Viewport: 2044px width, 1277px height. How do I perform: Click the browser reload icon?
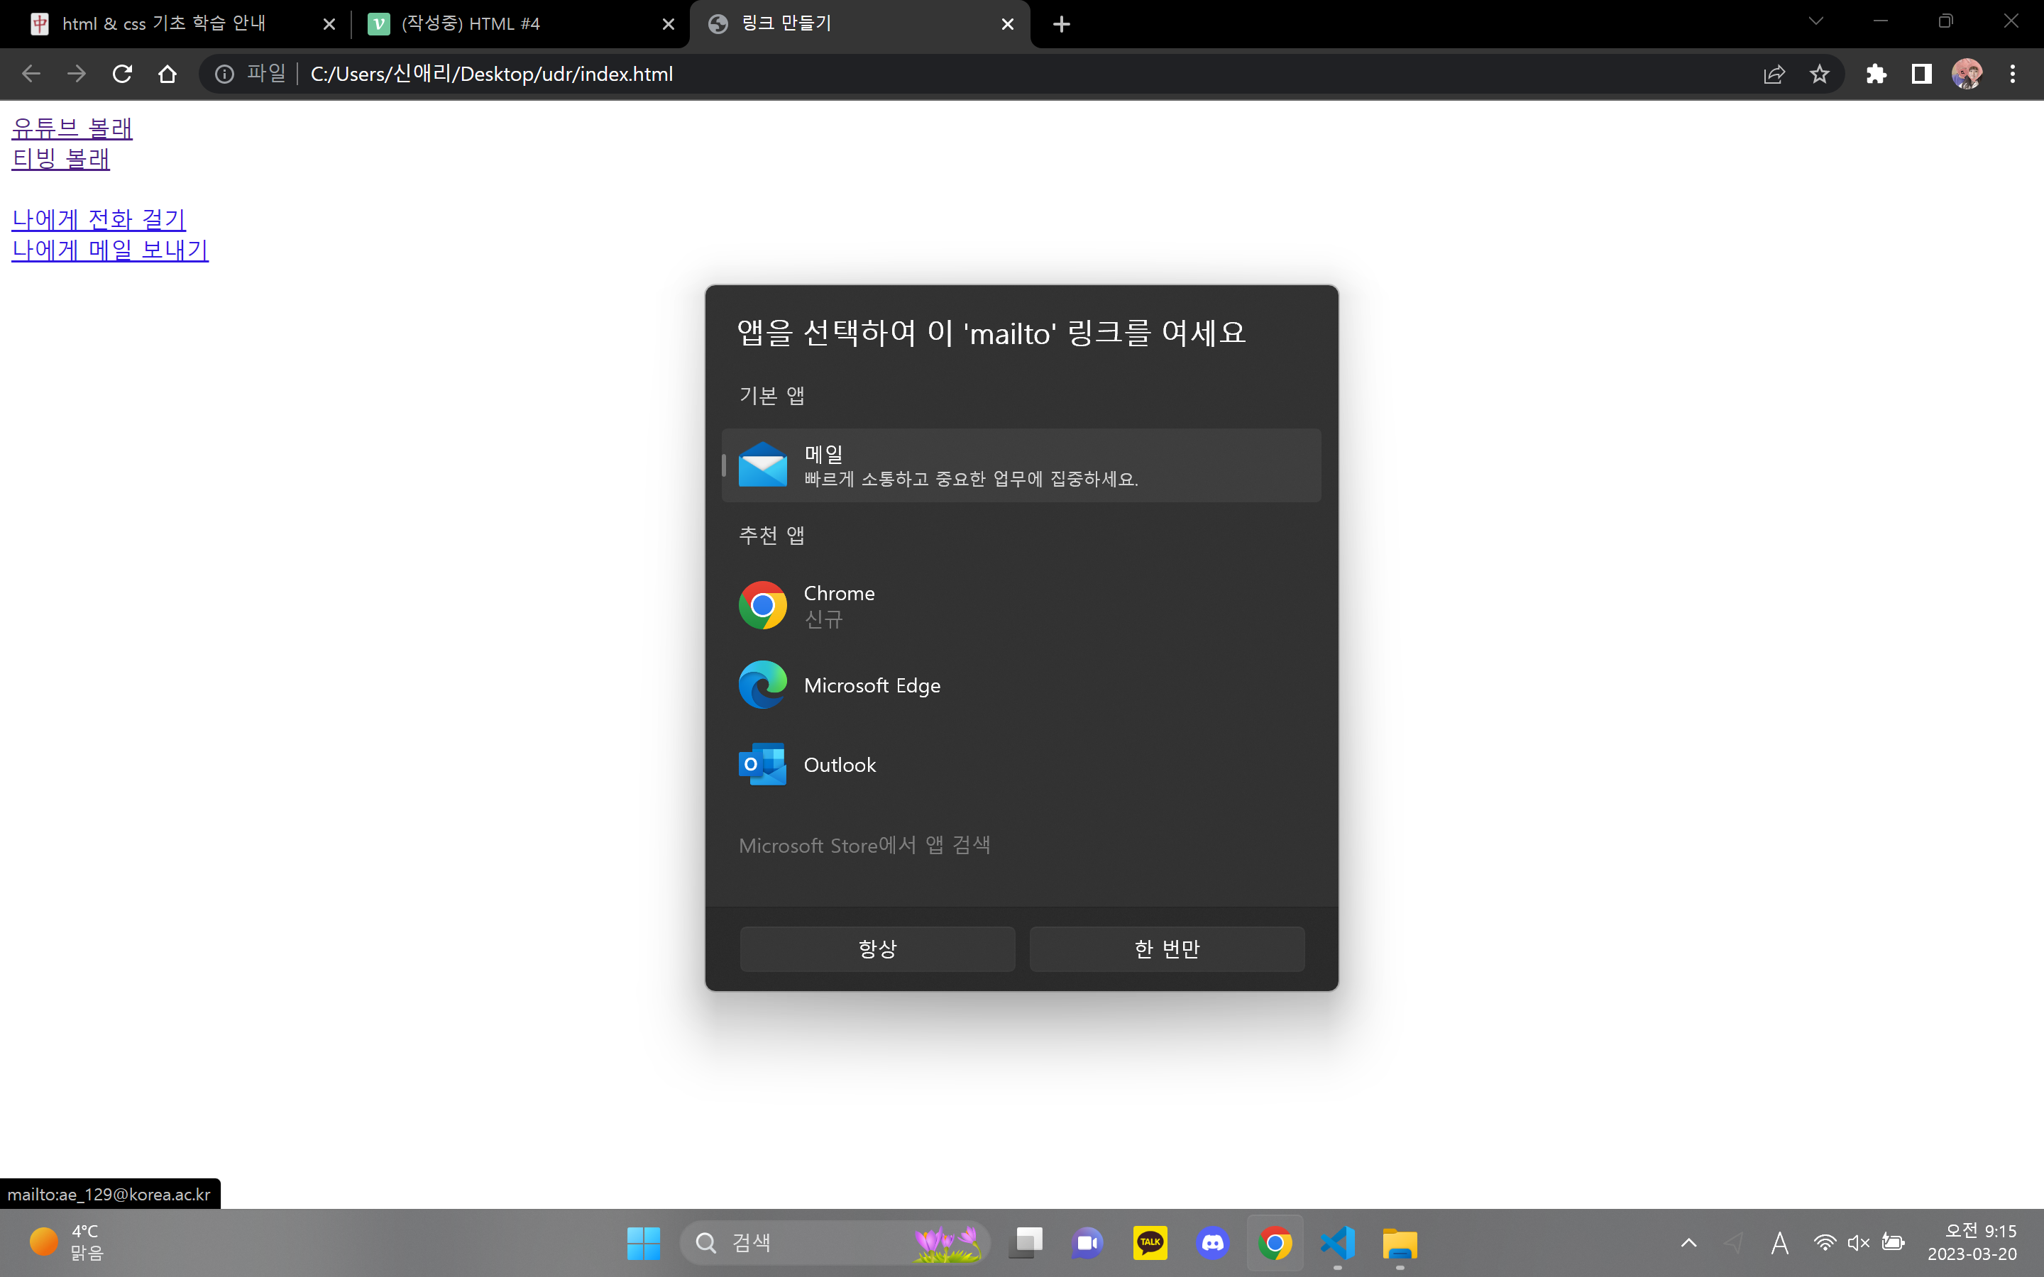tap(123, 74)
